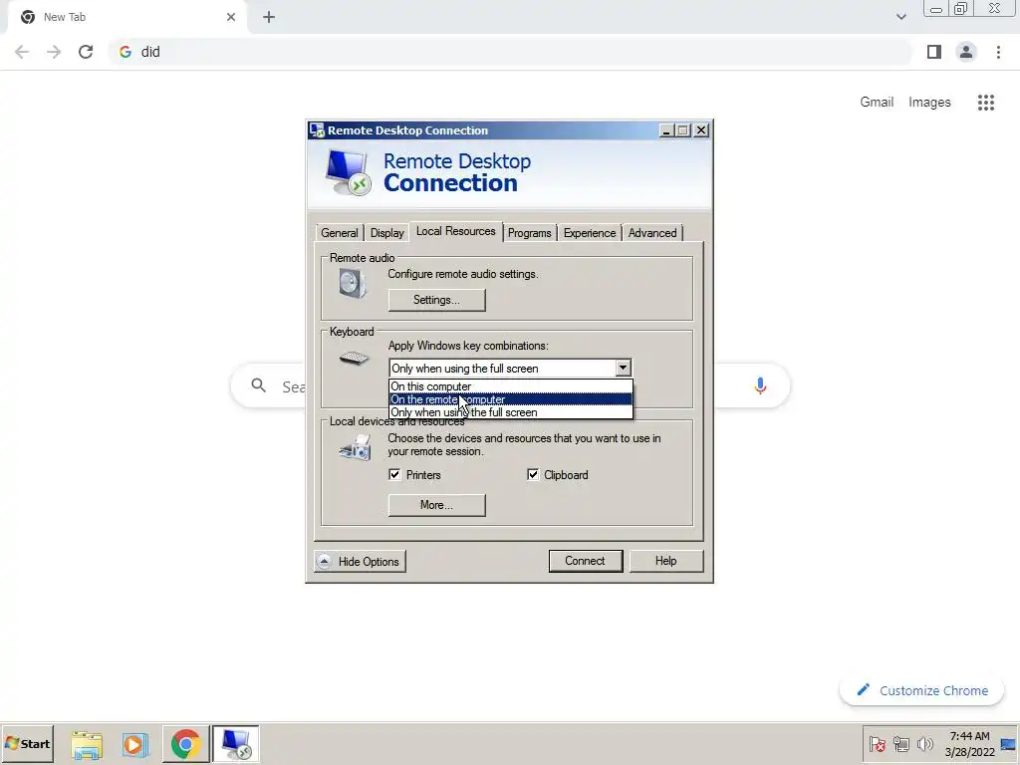Show desktop via tray corner icon

pyautogui.click(x=1008, y=743)
